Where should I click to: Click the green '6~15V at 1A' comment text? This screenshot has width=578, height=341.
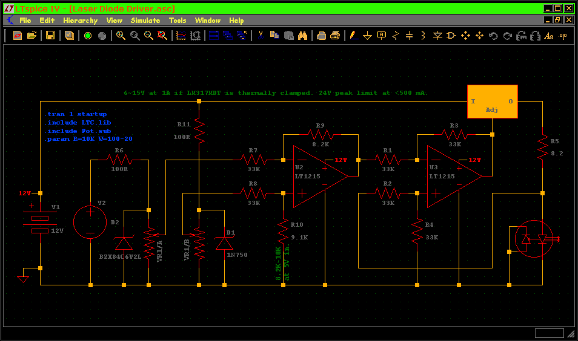276,93
